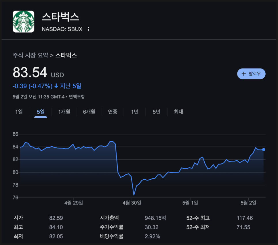This screenshot has width=278, height=245.
Task: Open the 주식 시장 요약 breadcrumb link
Action: [30, 55]
